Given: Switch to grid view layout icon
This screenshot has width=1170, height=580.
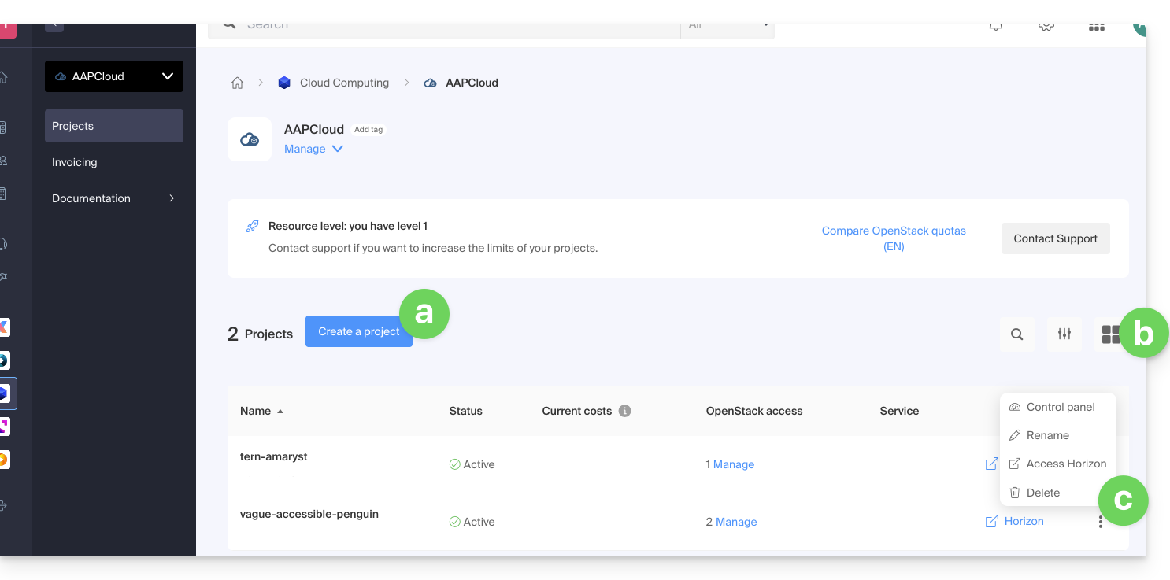Looking at the screenshot, I should pos(1110,334).
